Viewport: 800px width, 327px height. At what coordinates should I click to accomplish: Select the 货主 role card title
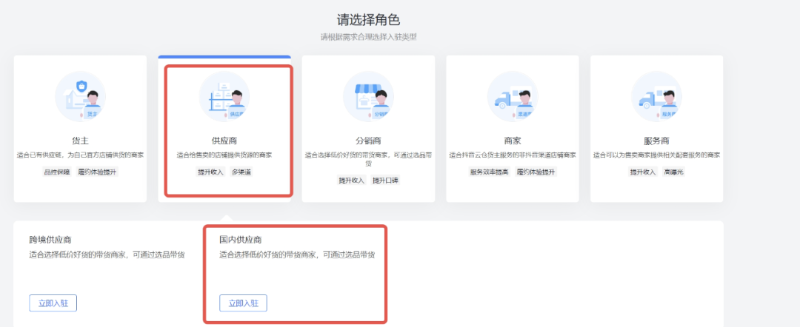tap(80, 140)
